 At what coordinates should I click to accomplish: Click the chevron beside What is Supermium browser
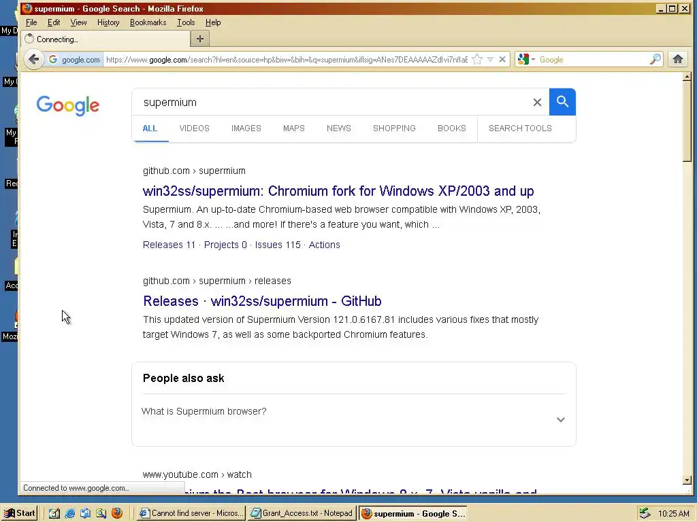click(561, 419)
